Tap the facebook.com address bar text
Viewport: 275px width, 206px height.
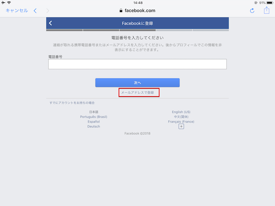click(x=140, y=11)
